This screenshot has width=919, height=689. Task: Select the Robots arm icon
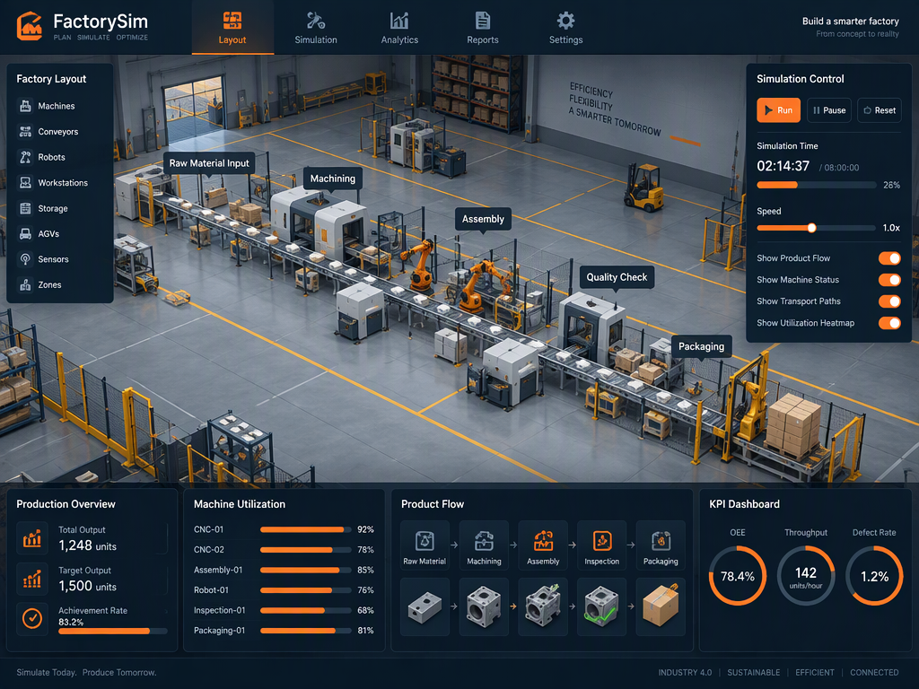(x=25, y=157)
